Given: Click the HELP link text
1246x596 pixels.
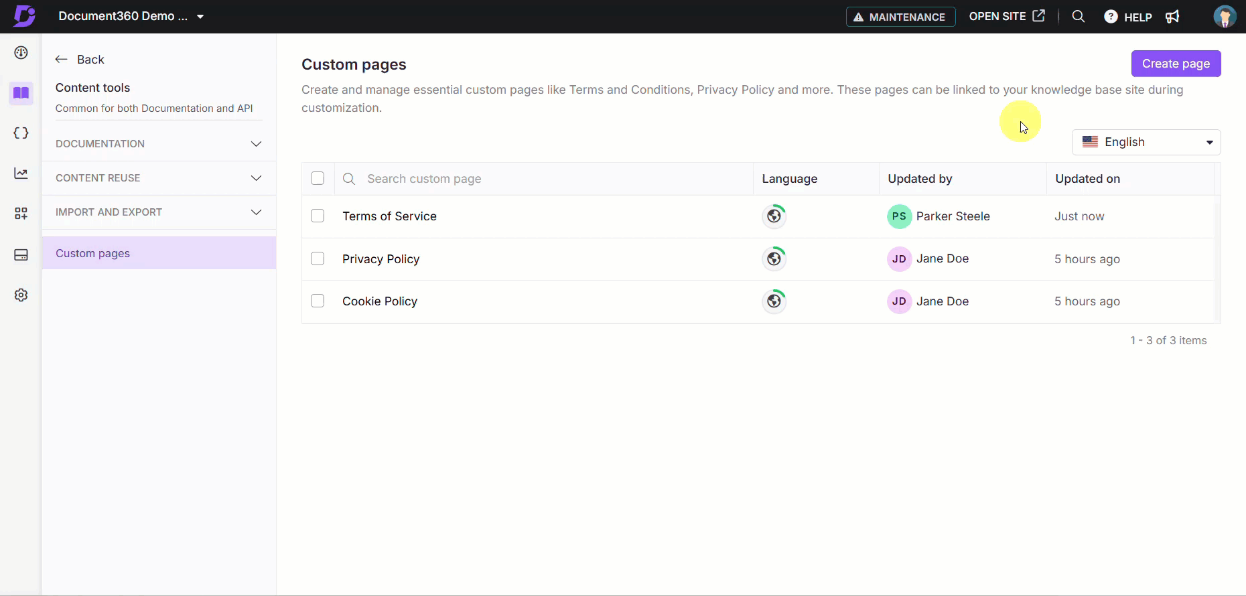Looking at the screenshot, I should click(x=1137, y=17).
